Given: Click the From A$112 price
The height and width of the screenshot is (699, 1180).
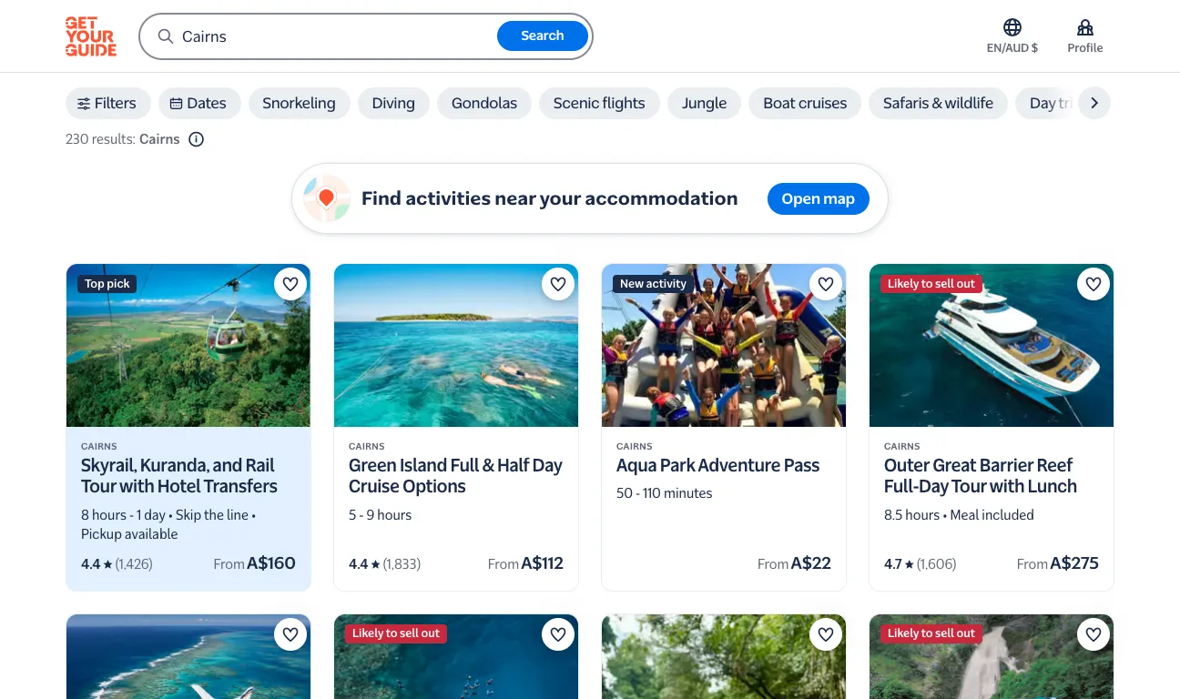Looking at the screenshot, I should point(525,563).
